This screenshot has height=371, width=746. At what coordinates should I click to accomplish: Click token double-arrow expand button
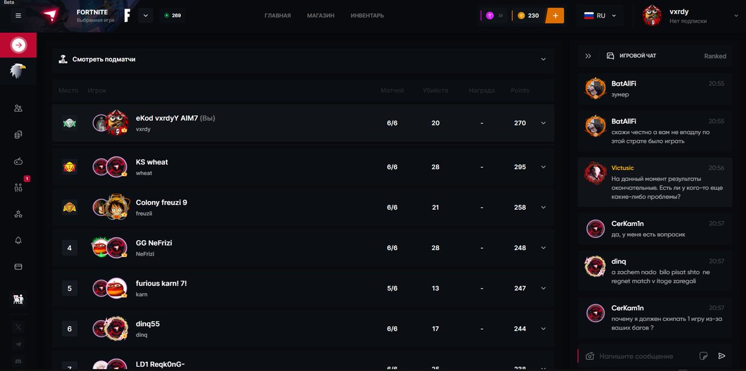(500, 16)
